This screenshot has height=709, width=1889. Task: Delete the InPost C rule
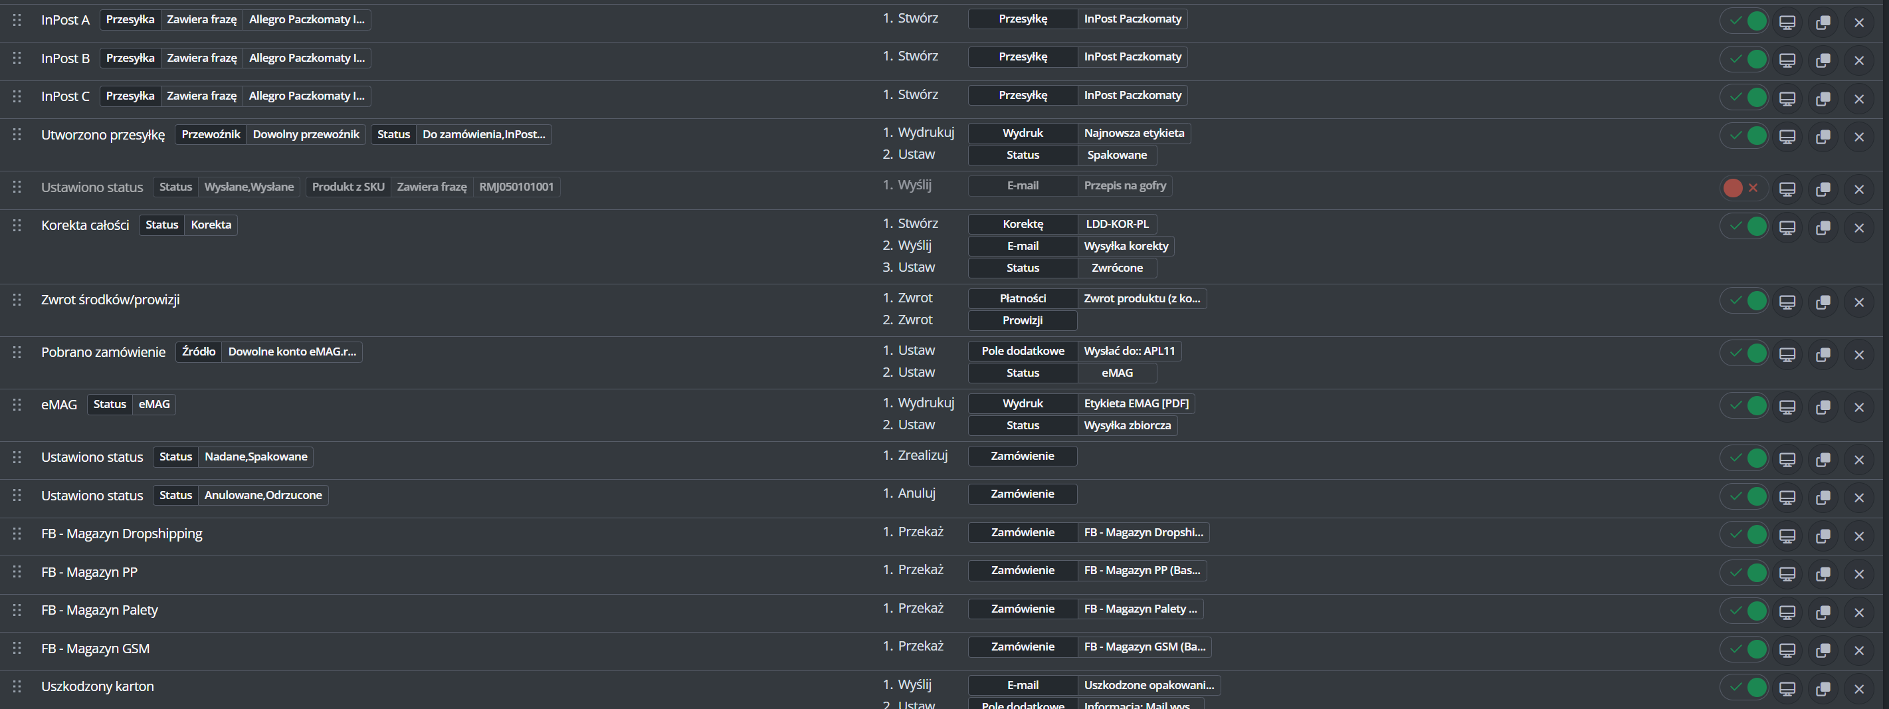pyautogui.click(x=1858, y=98)
